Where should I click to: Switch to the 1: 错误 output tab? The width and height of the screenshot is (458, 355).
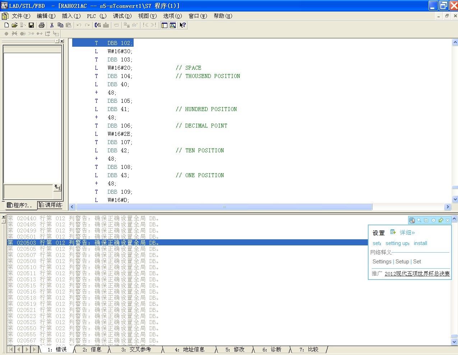pos(57,349)
